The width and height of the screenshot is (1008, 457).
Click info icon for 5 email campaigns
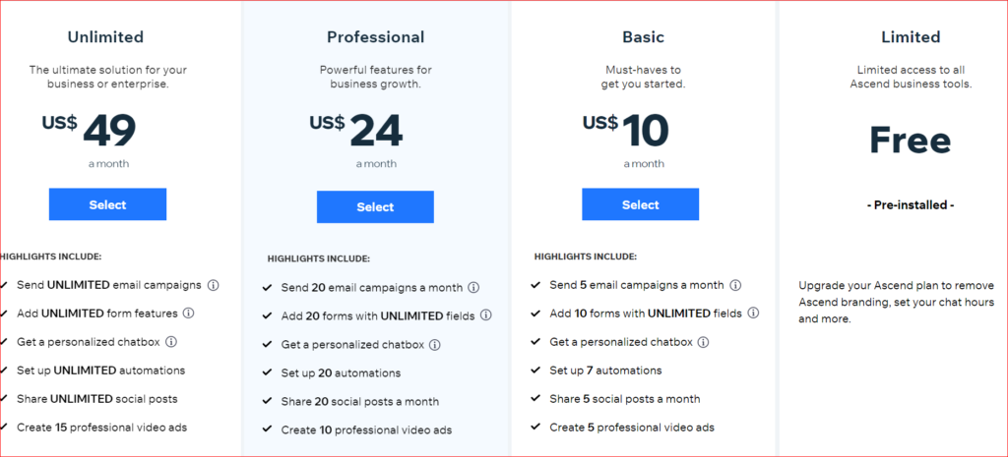point(735,285)
